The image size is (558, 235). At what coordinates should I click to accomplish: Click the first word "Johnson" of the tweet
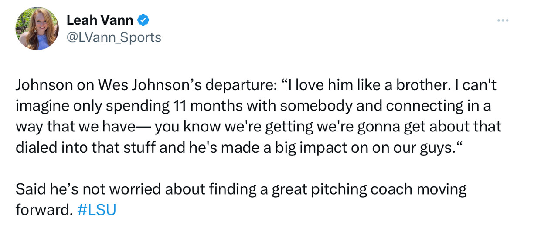click(44, 85)
